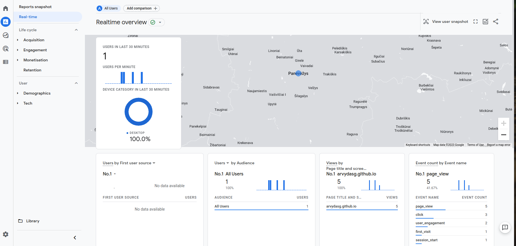Open the feedback chat bubble button

tap(505, 227)
